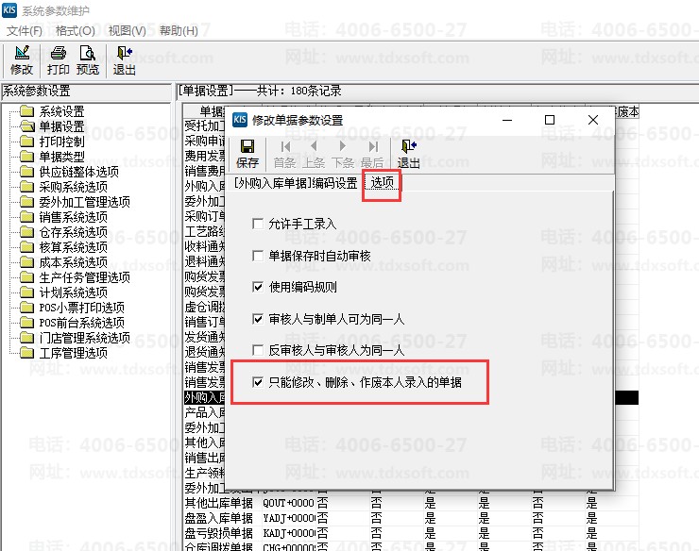699x551 pixels.
Task: Select 其他出库单据 row in list
Action: pos(411,503)
